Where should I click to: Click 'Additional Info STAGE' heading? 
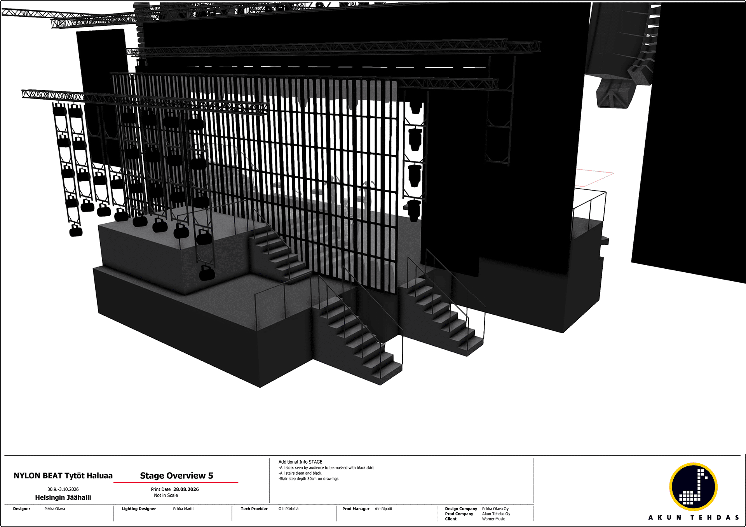point(300,462)
